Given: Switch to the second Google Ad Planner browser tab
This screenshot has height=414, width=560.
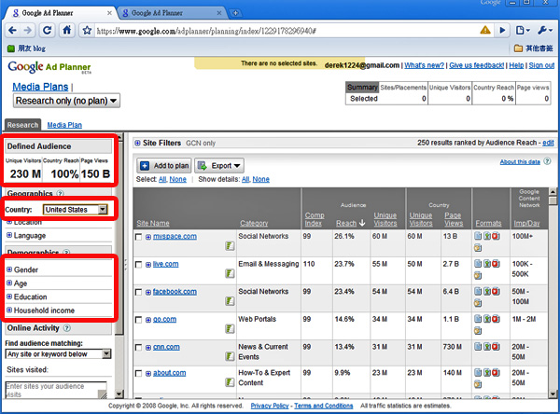Looking at the screenshot, I should (172, 13).
